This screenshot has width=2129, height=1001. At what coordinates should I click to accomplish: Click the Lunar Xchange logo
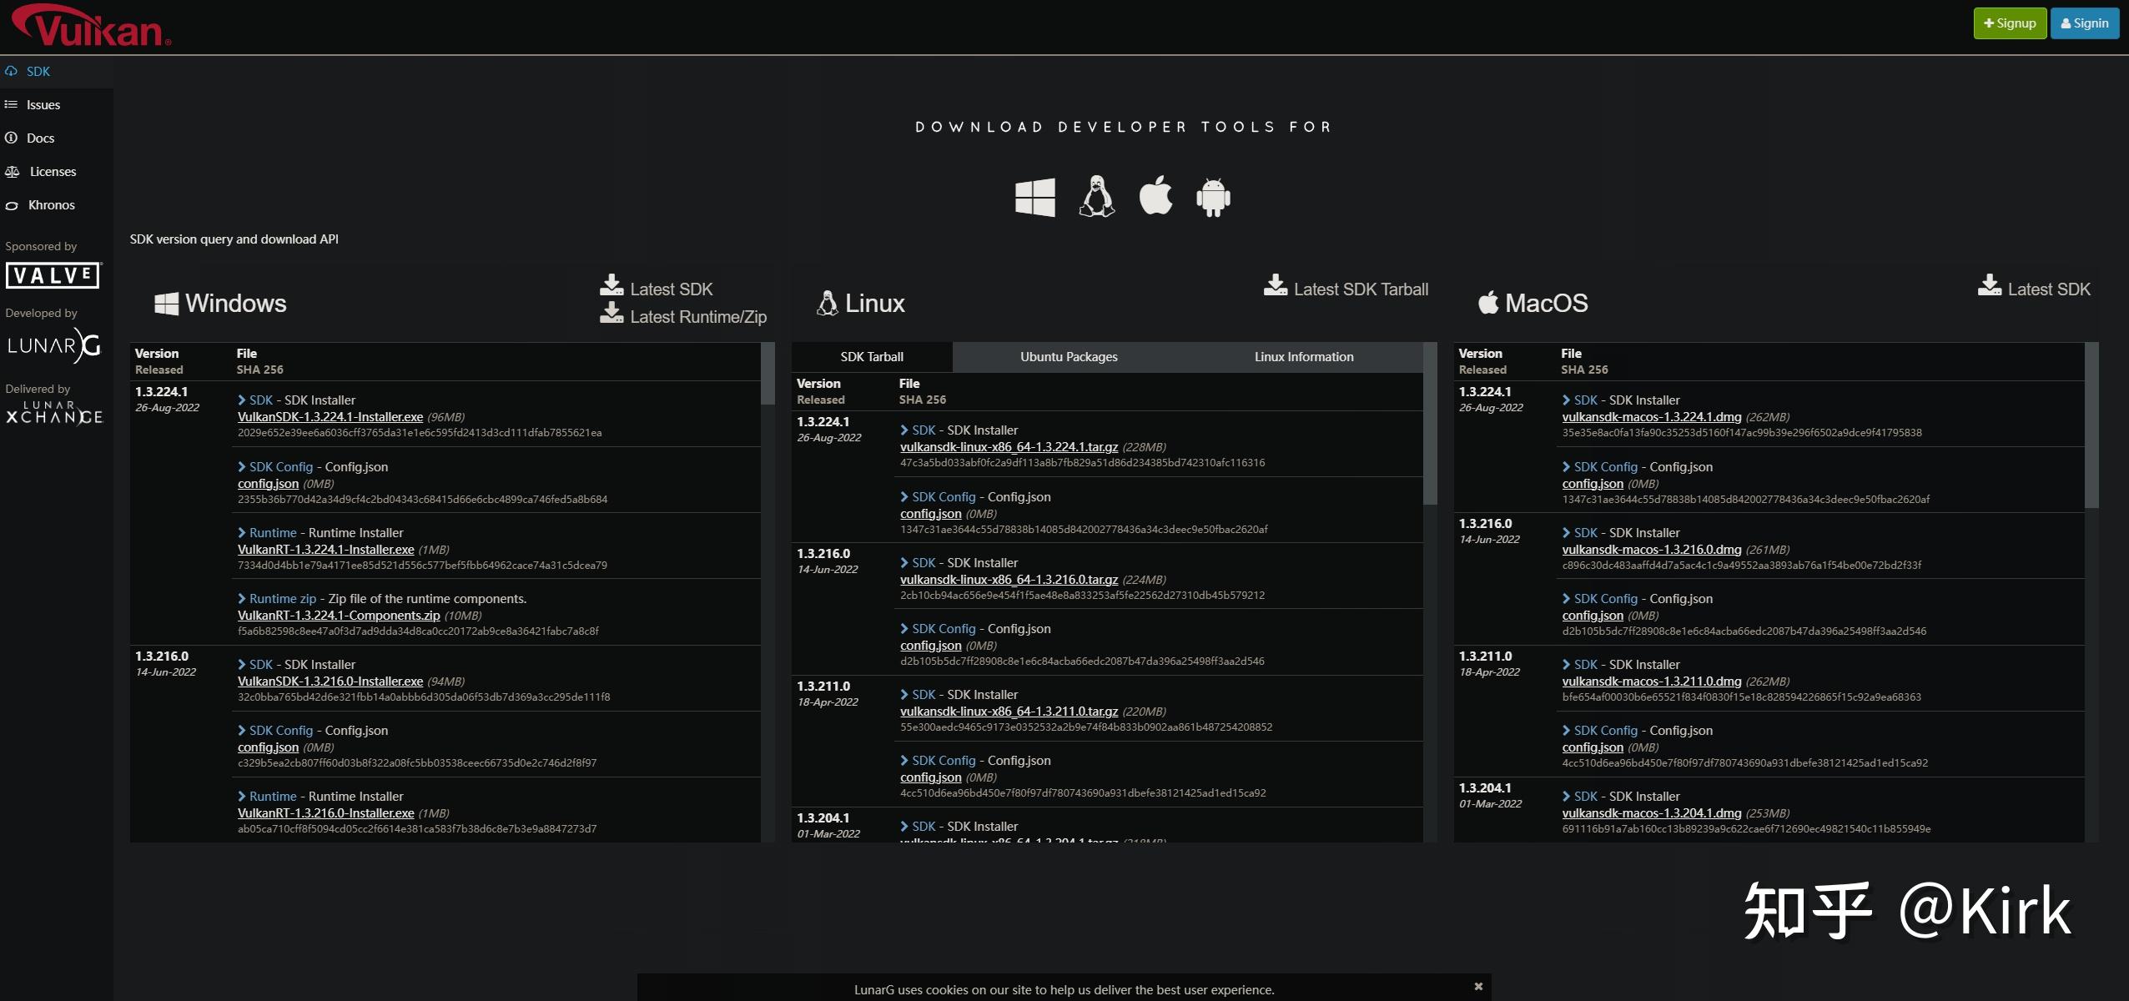(x=54, y=413)
